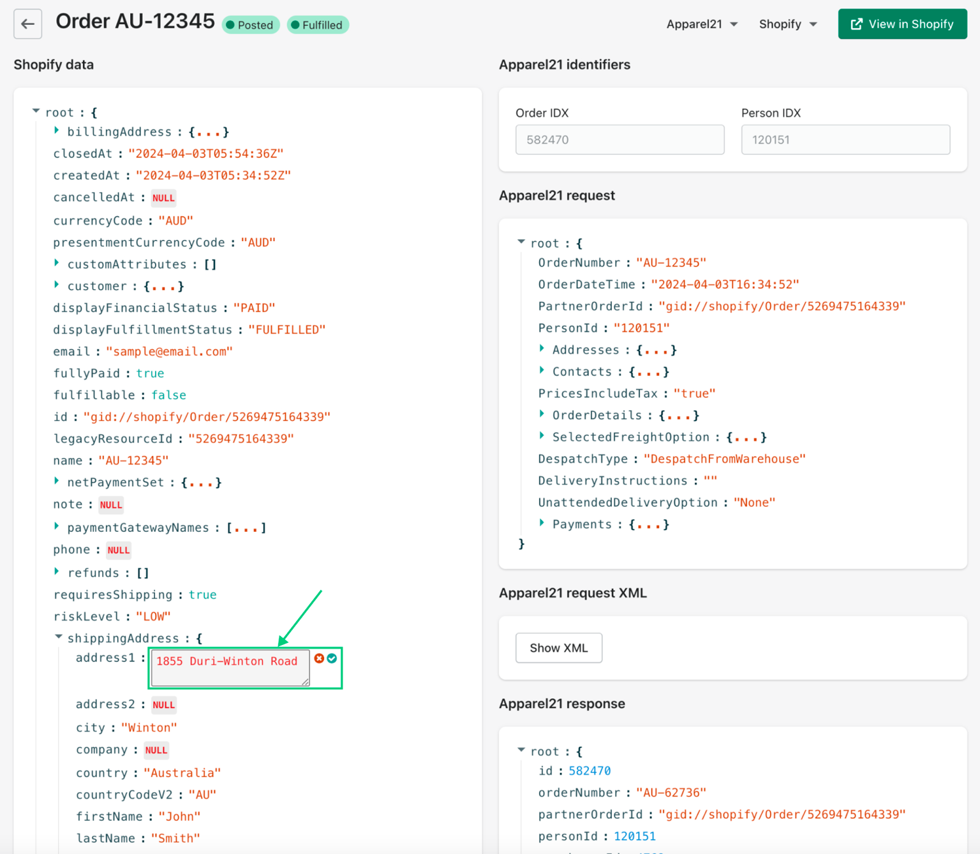Click the fulfillable false value

(168, 395)
